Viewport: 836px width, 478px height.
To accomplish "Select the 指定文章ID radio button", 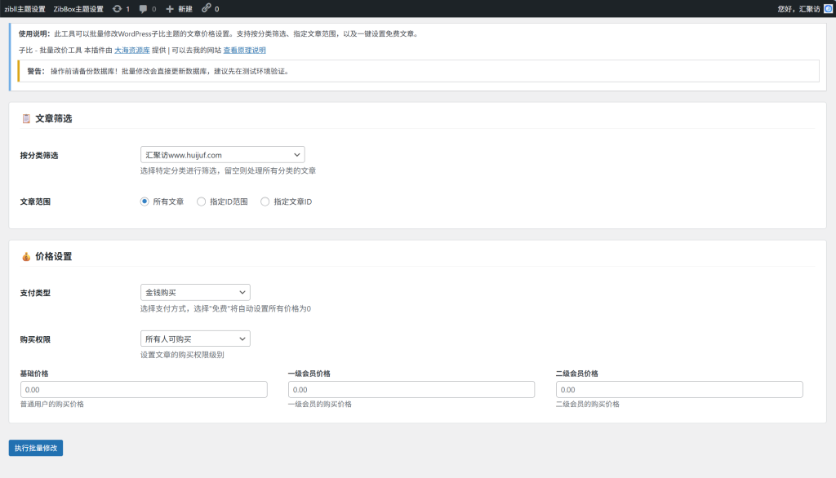I will (265, 201).
